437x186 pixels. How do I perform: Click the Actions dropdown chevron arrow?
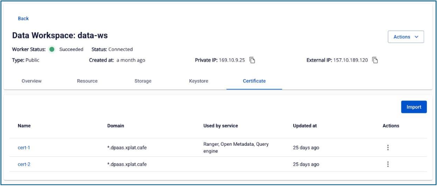416,37
